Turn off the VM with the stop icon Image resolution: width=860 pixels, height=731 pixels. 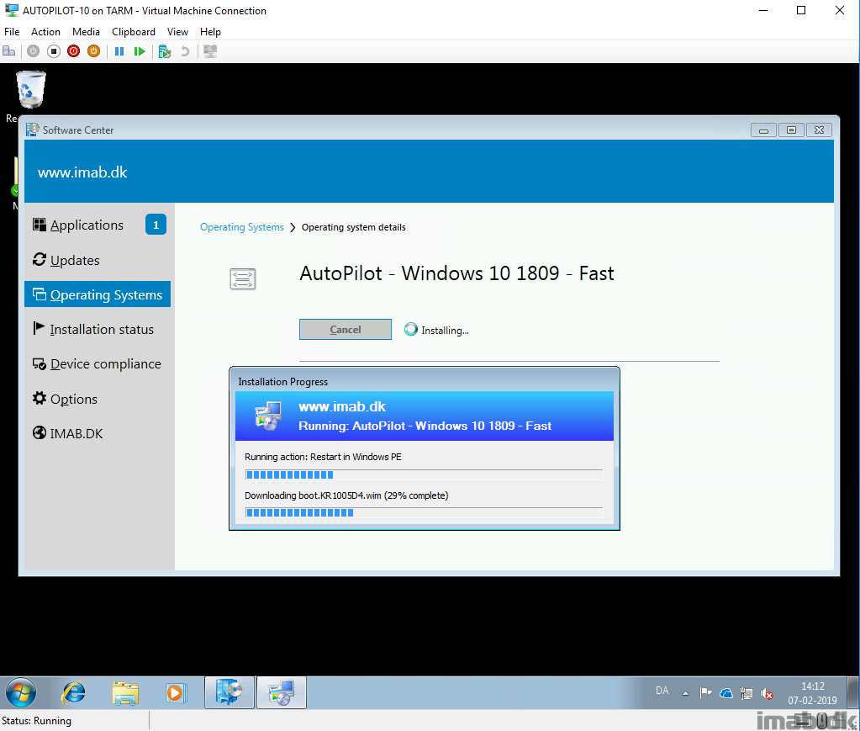(53, 51)
